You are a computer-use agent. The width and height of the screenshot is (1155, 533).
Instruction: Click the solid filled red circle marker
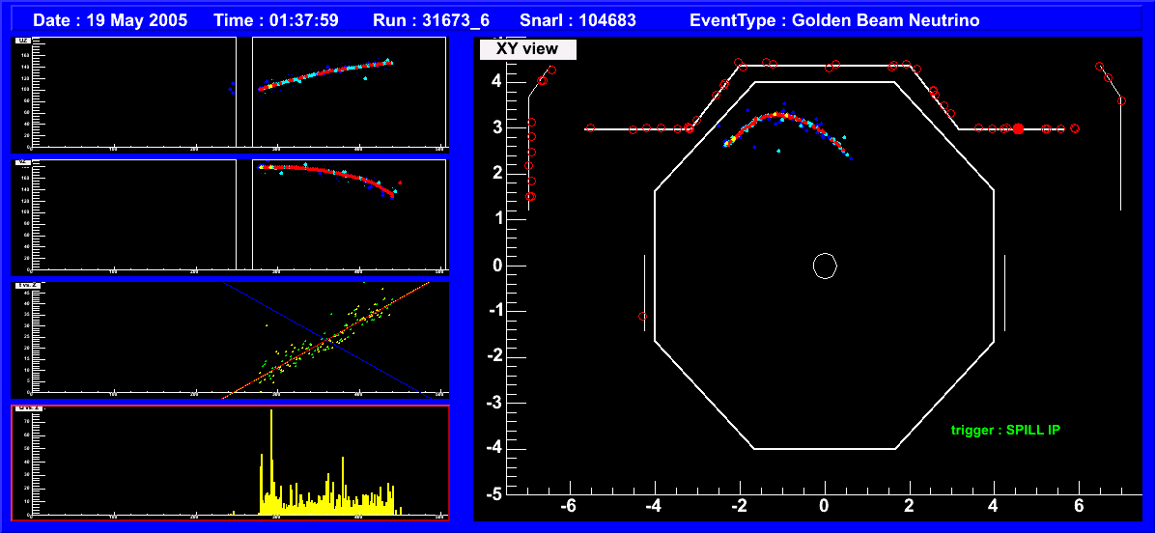[x=1018, y=128]
